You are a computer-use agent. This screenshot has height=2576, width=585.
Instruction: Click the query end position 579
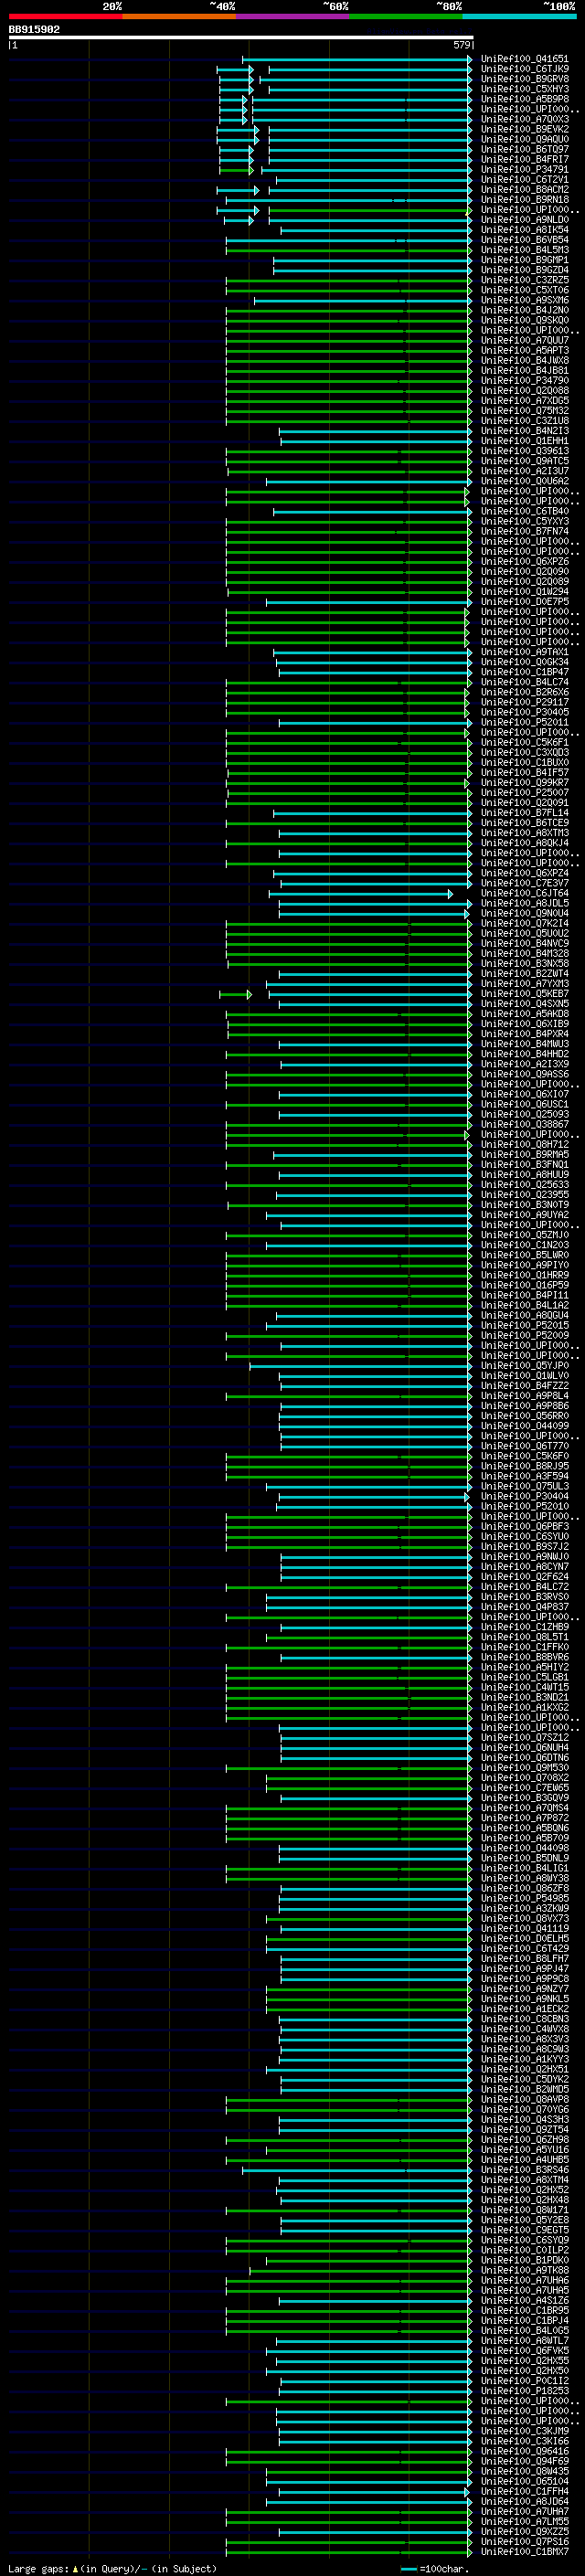462,46
